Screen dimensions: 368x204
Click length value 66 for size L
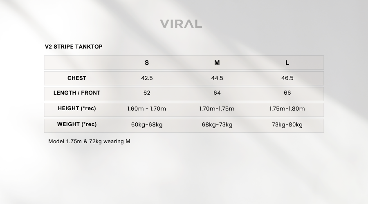[x=287, y=93]
